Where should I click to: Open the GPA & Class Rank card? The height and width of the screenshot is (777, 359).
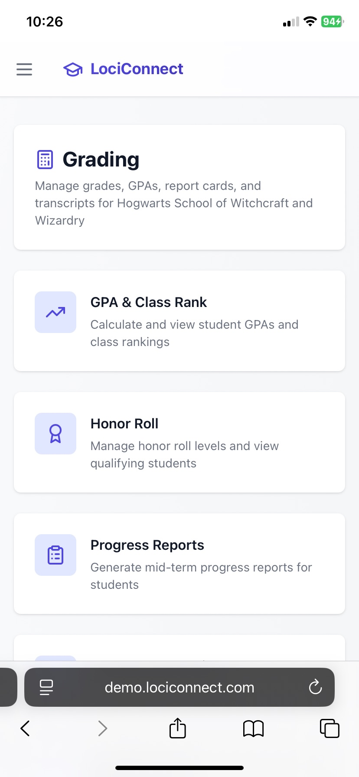coord(179,321)
